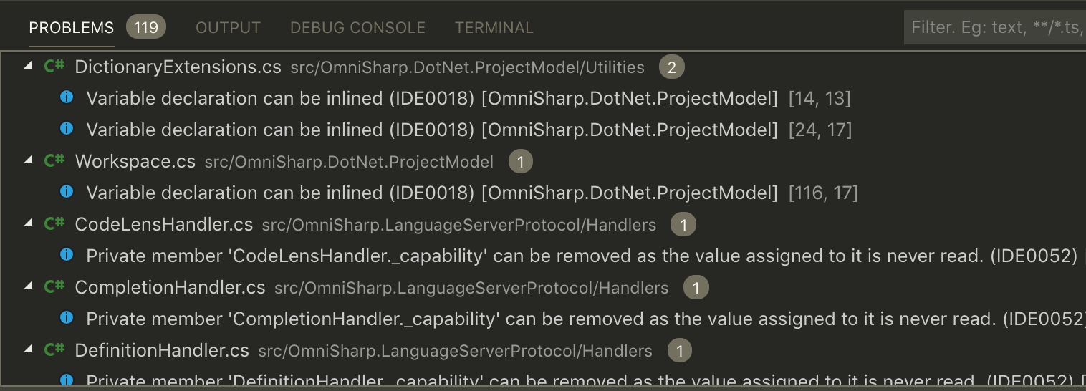Click the C# icon beside CompletionHandler.cs
The image size is (1086, 391).
click(55, 288)
